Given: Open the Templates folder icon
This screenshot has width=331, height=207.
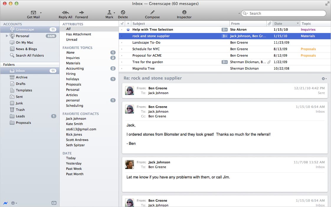Looking at the screenshot, I should [12, 90].
